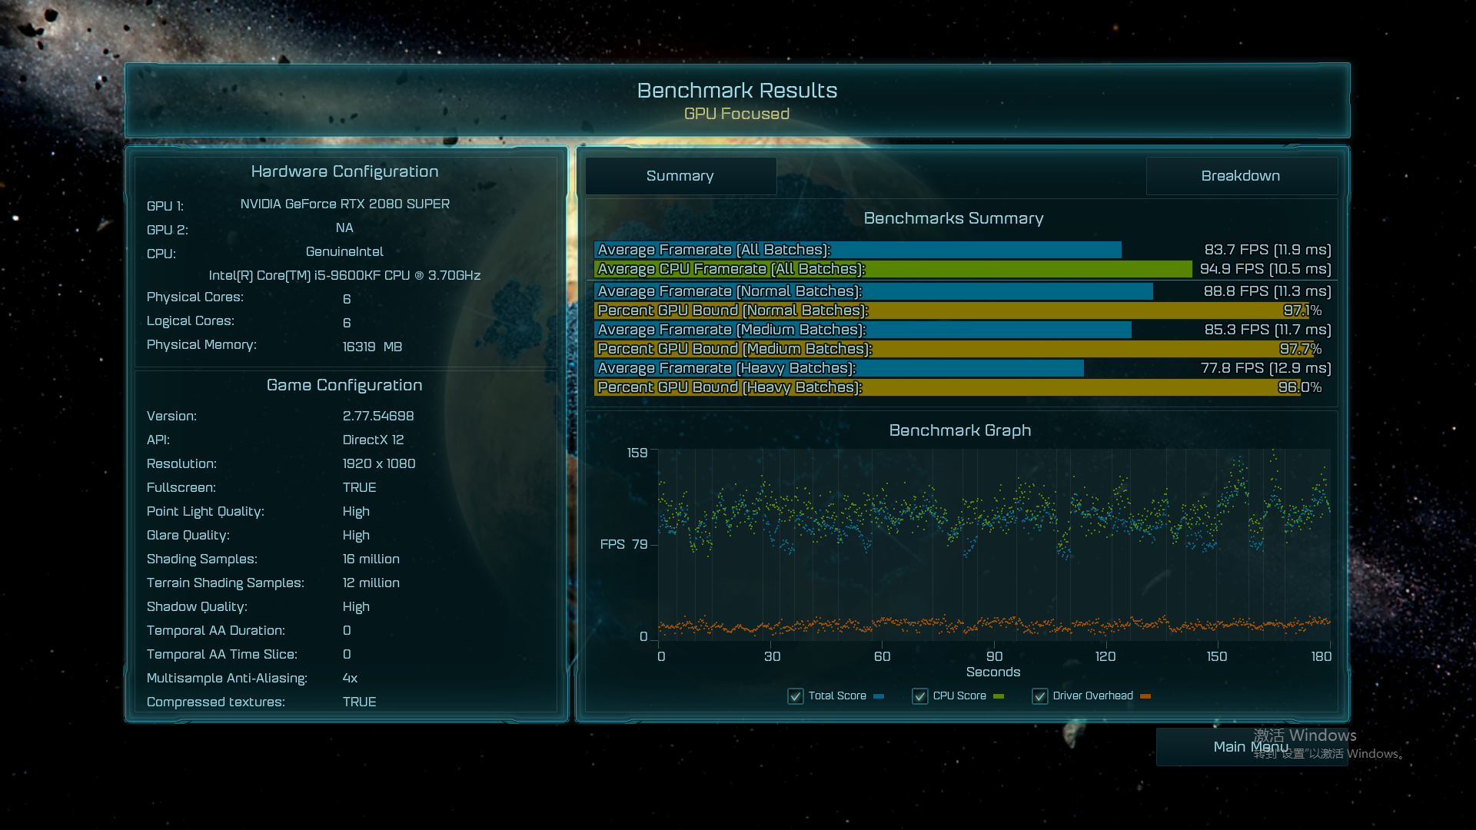
Task: Switch to the Summary tab
Action: point(680,176)
